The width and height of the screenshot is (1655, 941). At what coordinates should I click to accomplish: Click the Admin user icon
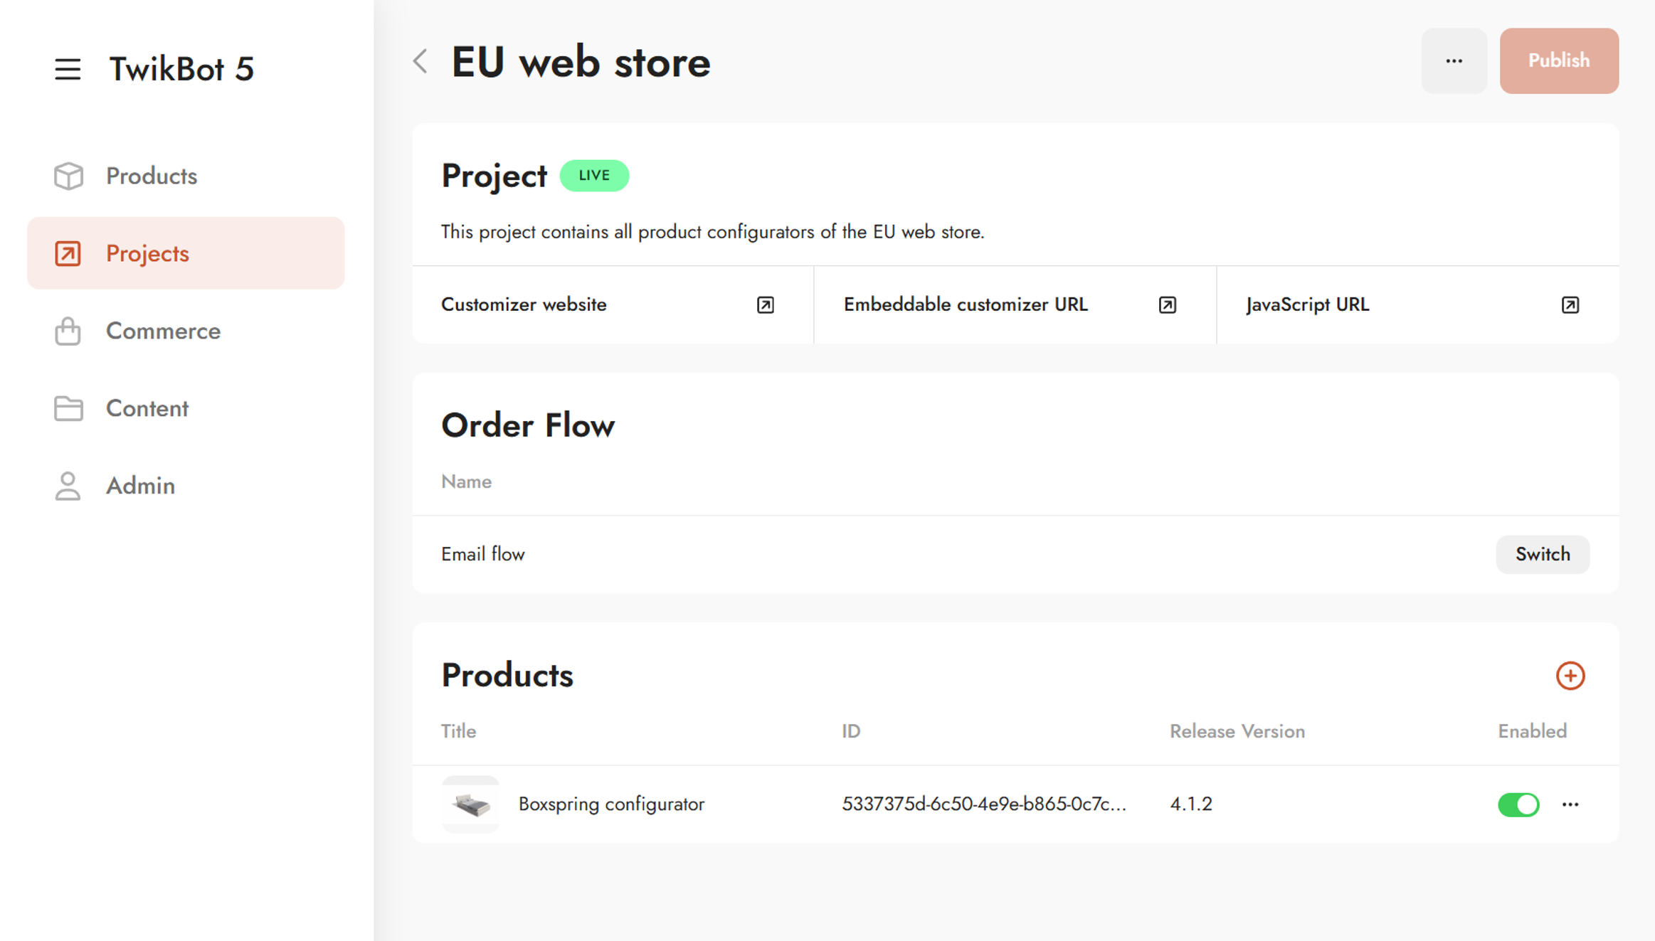[x=68, y=486]
